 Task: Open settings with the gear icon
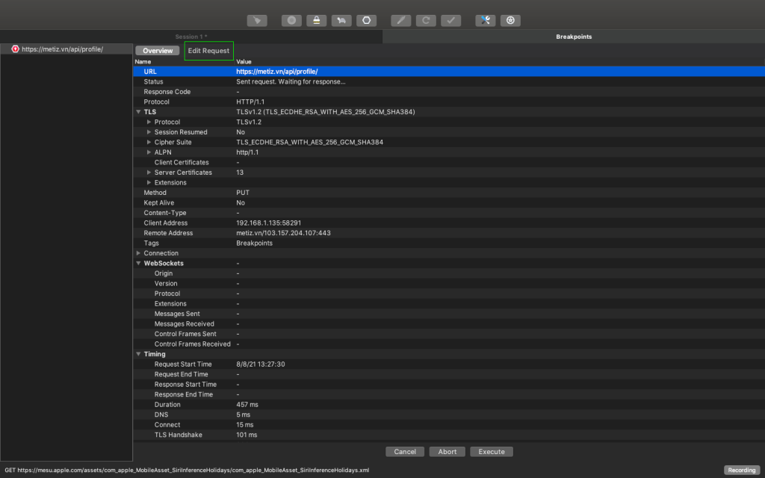coord(510,20)
